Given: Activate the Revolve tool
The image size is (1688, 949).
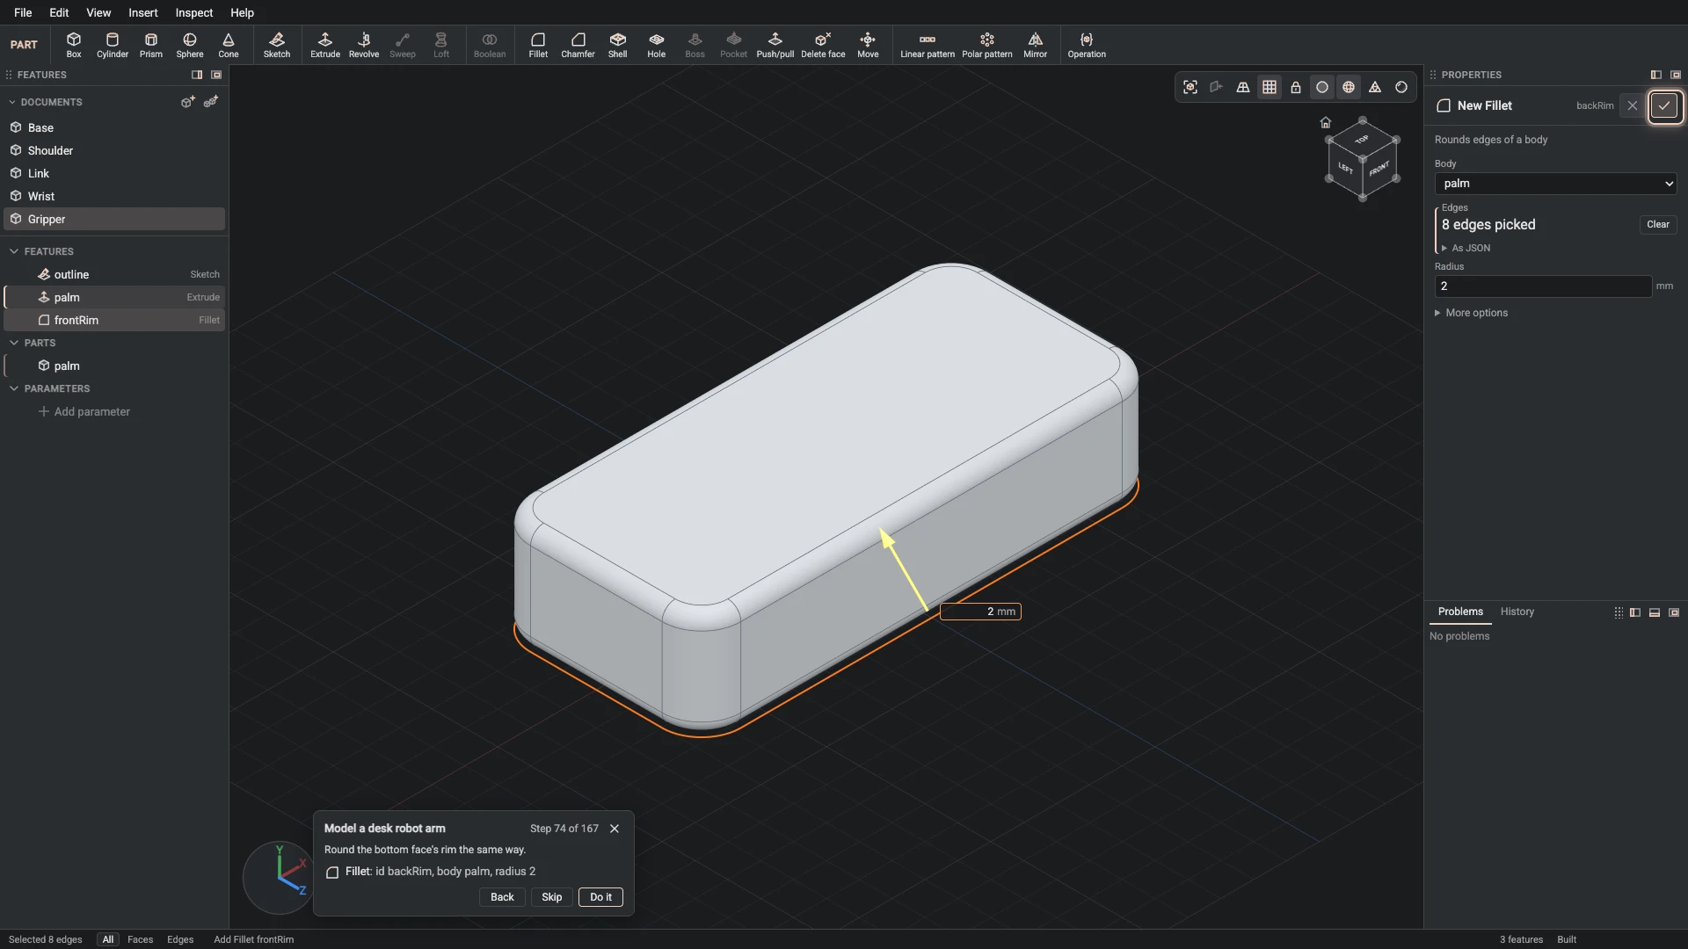Looking at the screenshot, I should click(364, 45).
